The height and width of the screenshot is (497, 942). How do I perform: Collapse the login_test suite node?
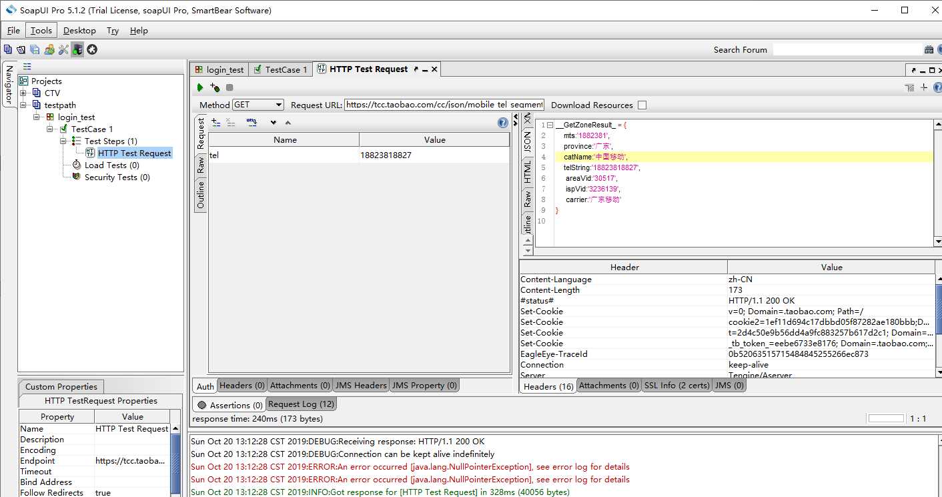pyautogui.click(x=37, y=117)
